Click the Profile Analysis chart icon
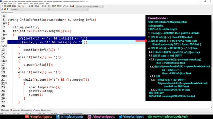This screenshot has width=213, height=119. pyautogui.click(x=71, y=6)
